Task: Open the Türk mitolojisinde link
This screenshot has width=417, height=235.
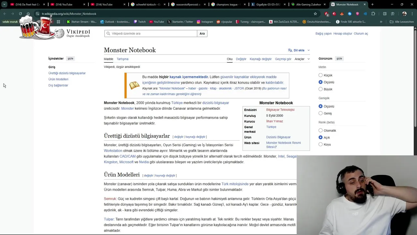Action: [x=235, y=184]
